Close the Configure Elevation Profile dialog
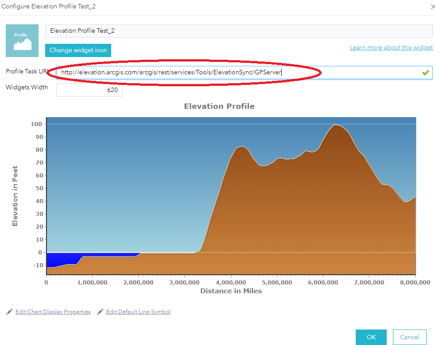 [x=432, y=6]
